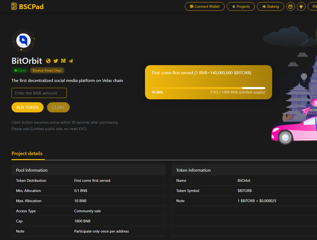The image size is (317, 240).
Task: Click the CLAIM button
Action: 58,107
